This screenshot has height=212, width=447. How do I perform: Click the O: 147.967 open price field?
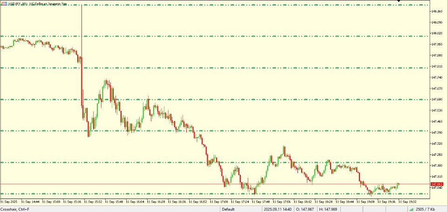point(306,209)
